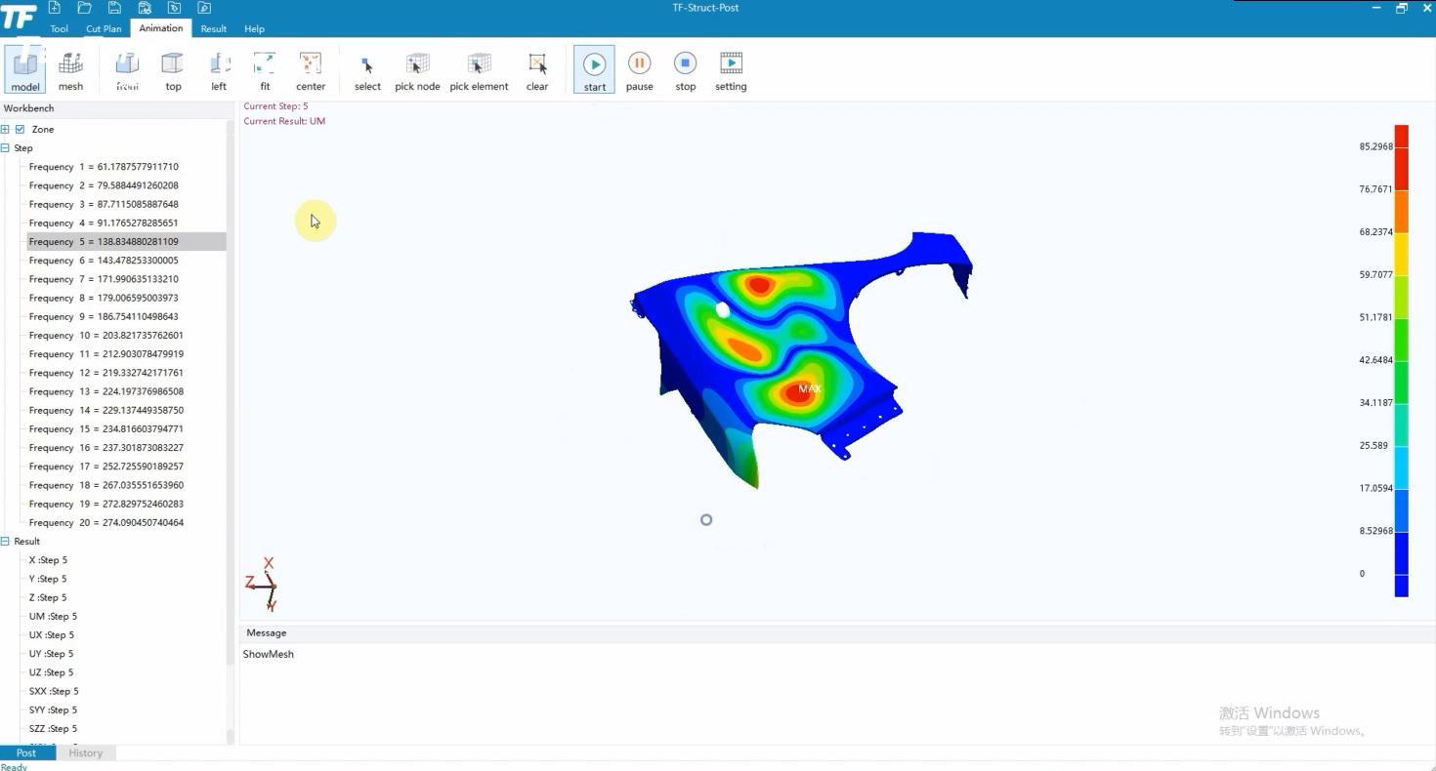Select Frequency 6 step in tree
Image resolution: width=1436 pixels, height=771 pixels.
104,261
